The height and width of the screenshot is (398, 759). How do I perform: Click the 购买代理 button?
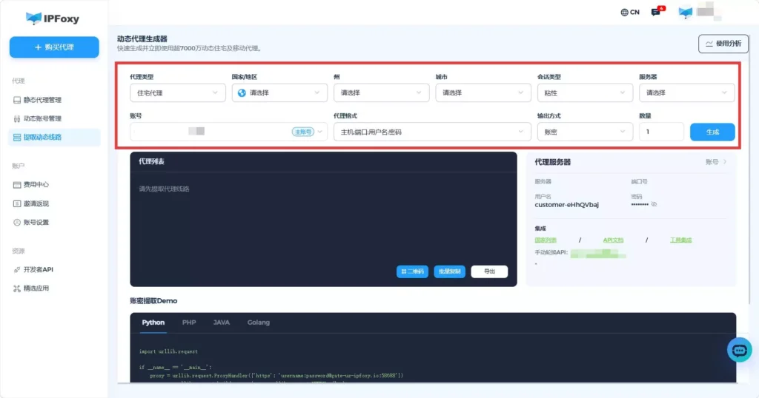[x=54, y=47]
